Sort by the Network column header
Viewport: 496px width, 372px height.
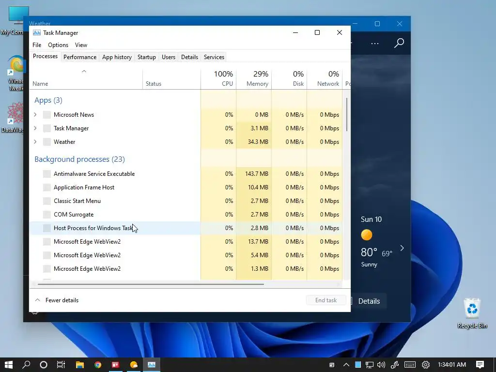click(325, 78)
